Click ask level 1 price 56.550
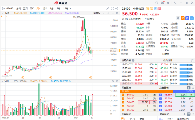The image size is (195, 120). pos(168,95)
